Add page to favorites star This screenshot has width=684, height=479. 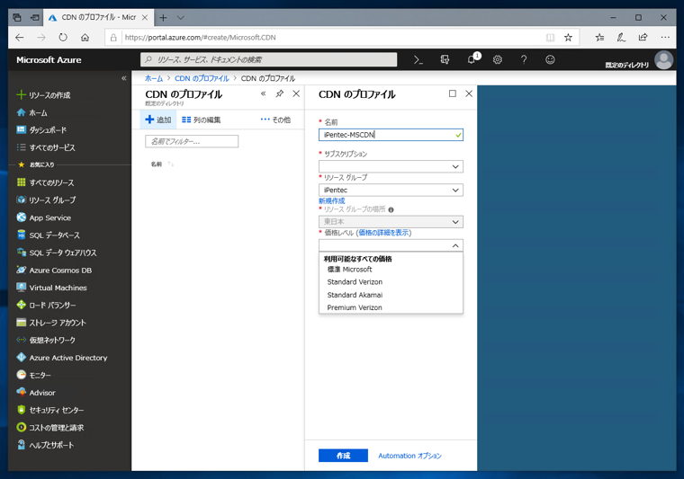tap(568, 38)
